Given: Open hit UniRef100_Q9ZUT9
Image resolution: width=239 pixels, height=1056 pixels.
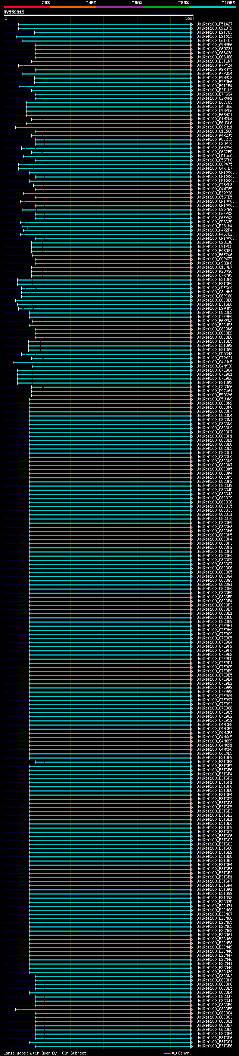Looking at the screenshot, I should pyautogui.click(x=214, y=28).
